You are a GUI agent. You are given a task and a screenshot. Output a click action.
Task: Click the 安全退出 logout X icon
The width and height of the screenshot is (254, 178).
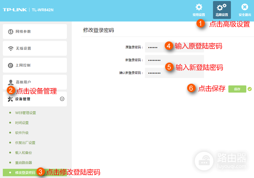pos(245,7)
